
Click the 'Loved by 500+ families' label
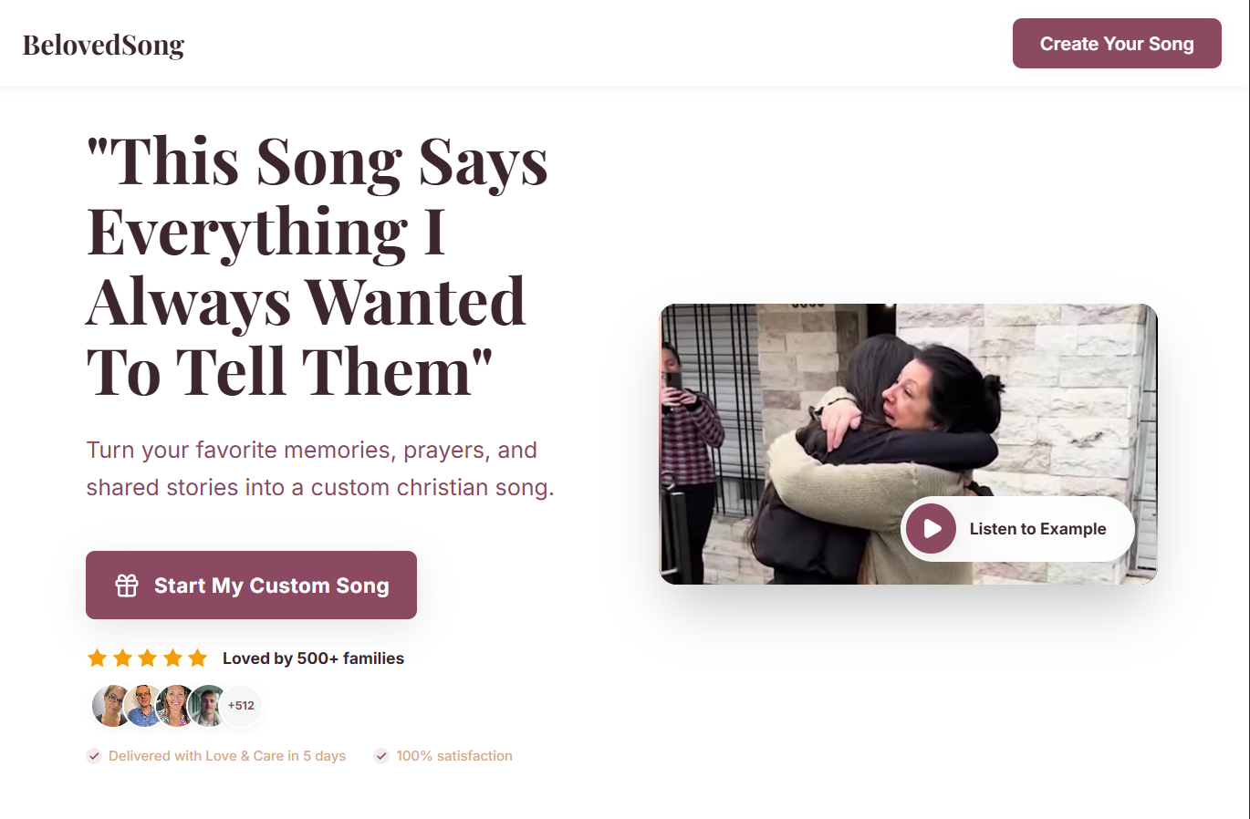coord(313,658)
